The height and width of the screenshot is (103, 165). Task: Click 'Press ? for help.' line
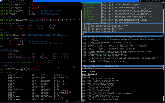coord(89,71)
